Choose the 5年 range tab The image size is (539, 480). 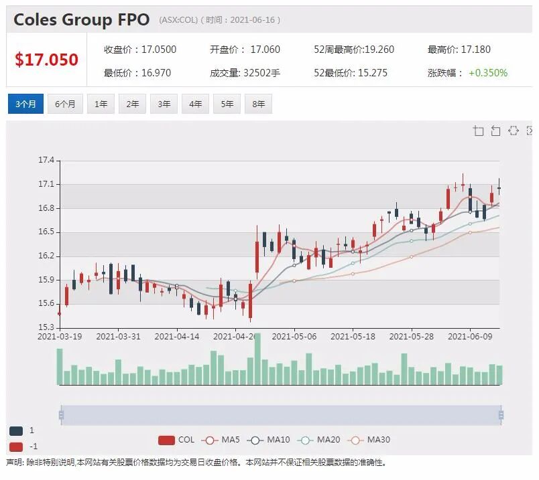[227, 104]
